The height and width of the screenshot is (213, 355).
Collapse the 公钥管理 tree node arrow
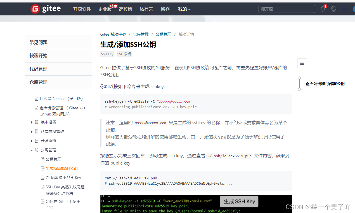pyautogui.click(x=32, y=150)
